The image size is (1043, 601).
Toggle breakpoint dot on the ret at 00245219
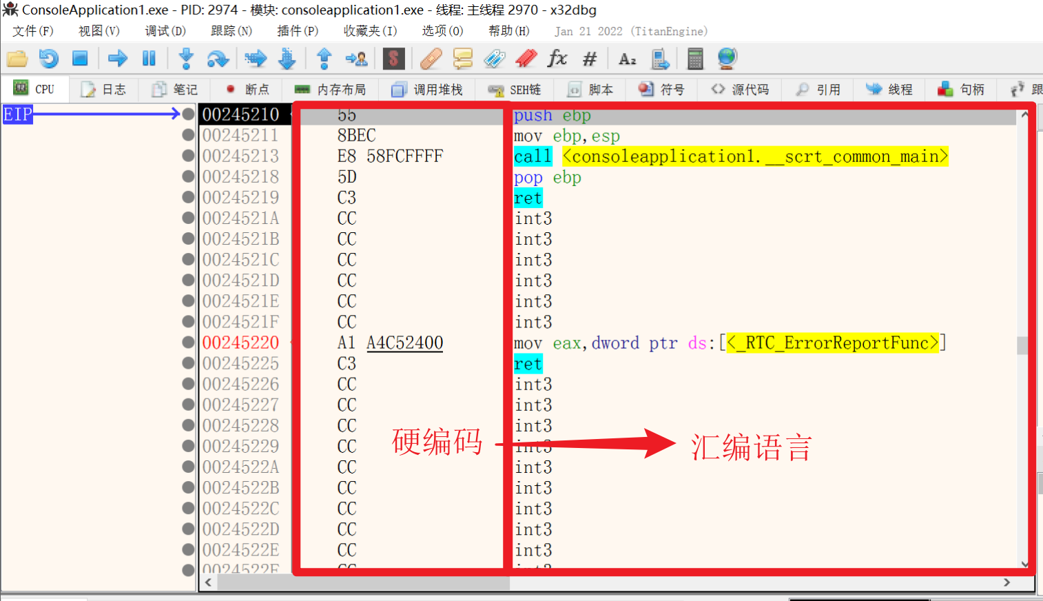[x=189, y=197]
